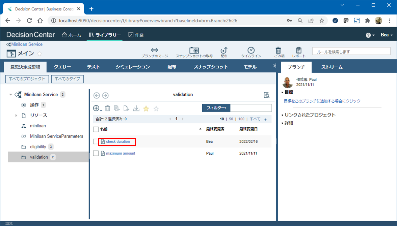The height and width of the screenshot is (226, 397).
Task: Click the forward arrow above the rule list
Action: [105, 95]
